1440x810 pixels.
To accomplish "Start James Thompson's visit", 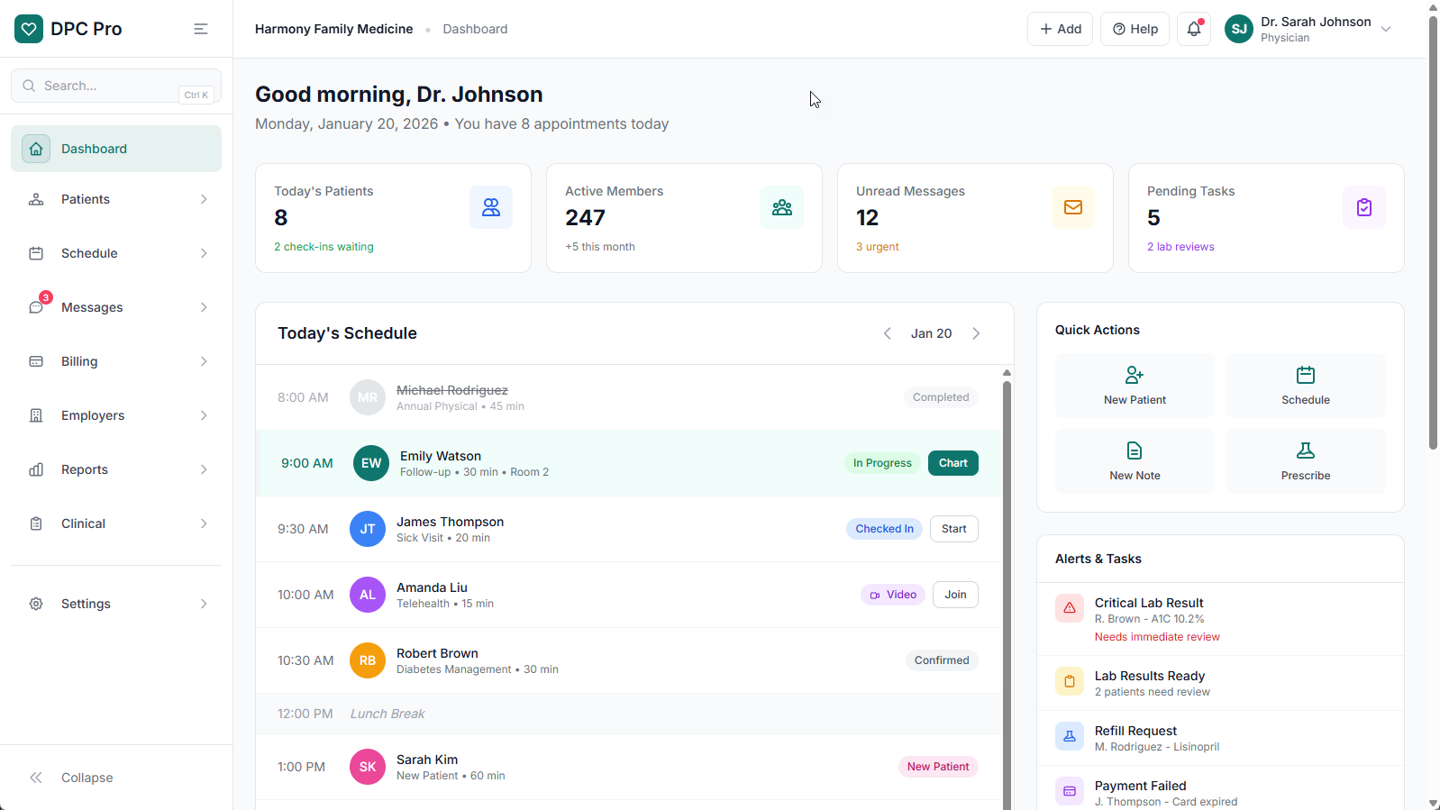I will 953,529.
